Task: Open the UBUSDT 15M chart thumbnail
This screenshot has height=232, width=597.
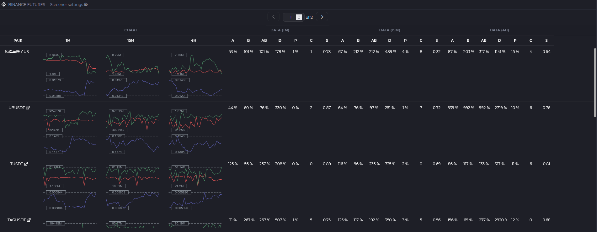Action: coord(132,131)
